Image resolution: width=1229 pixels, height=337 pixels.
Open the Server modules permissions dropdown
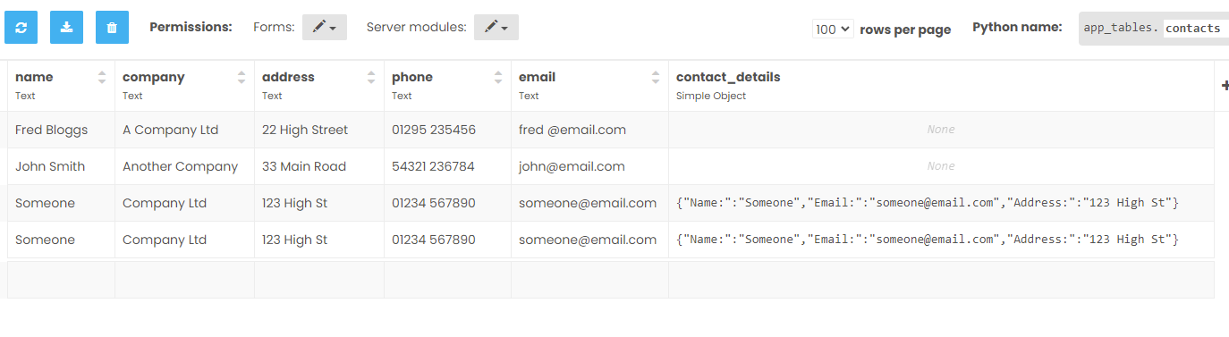(496, 28)
